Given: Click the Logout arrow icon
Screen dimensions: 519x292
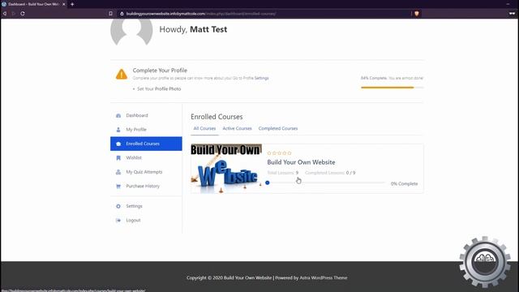Looking at the screenshot, I should pyautogui.click(x=118, y=220).
